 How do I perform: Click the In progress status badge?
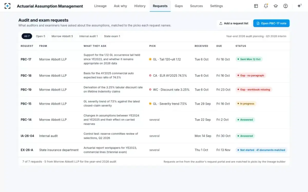246,104
